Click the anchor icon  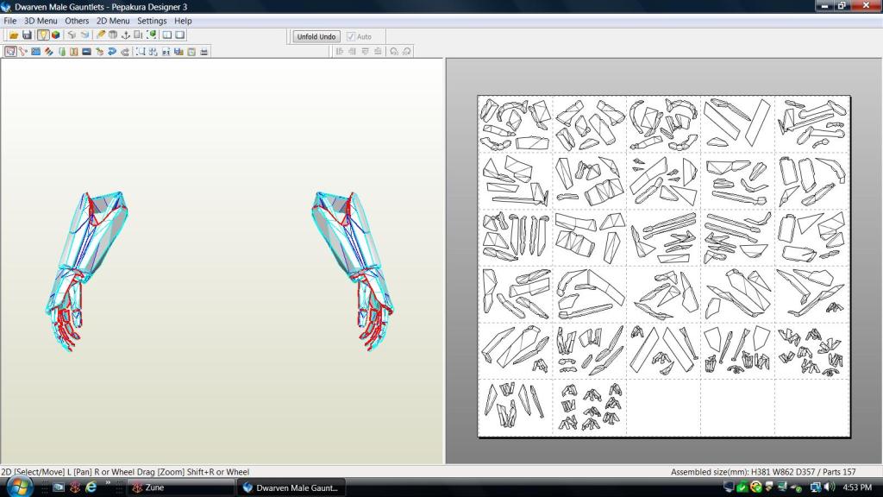(x=126, y=35)
